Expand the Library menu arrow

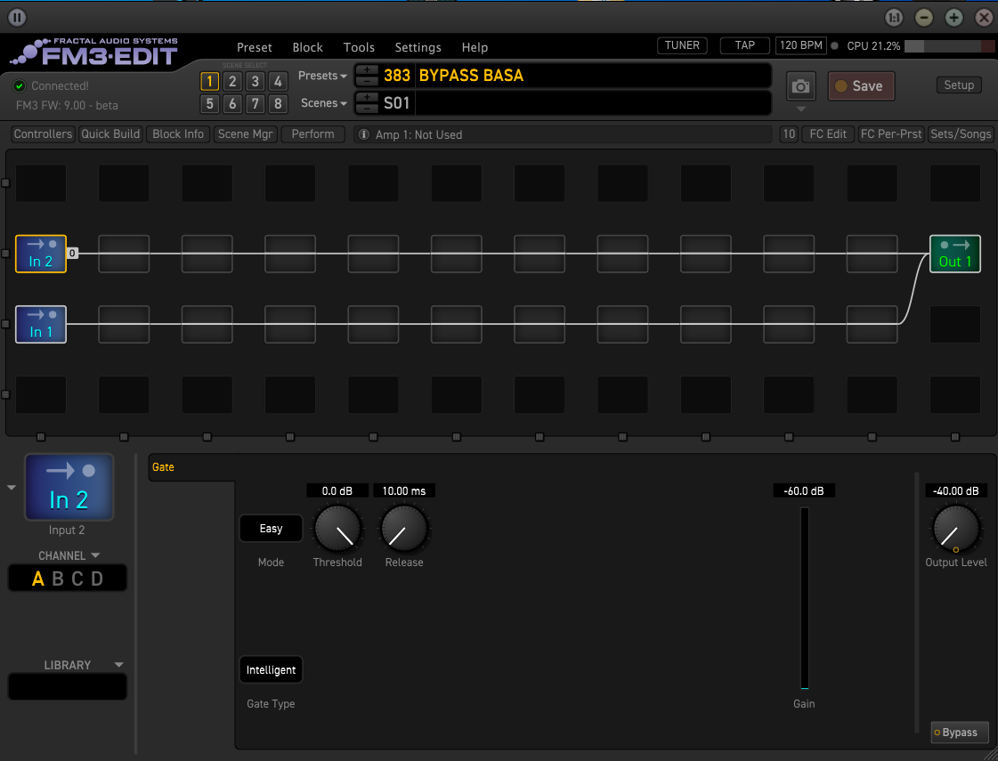coord(118,665)
